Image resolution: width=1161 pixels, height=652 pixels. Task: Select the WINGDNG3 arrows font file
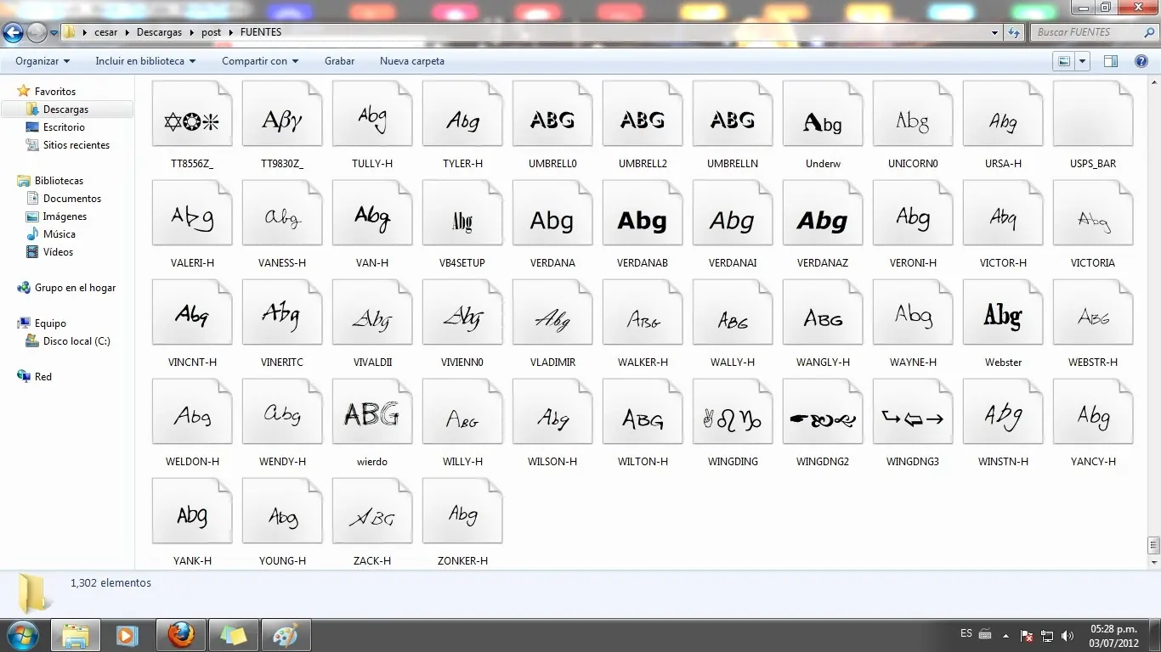point(913,423)
